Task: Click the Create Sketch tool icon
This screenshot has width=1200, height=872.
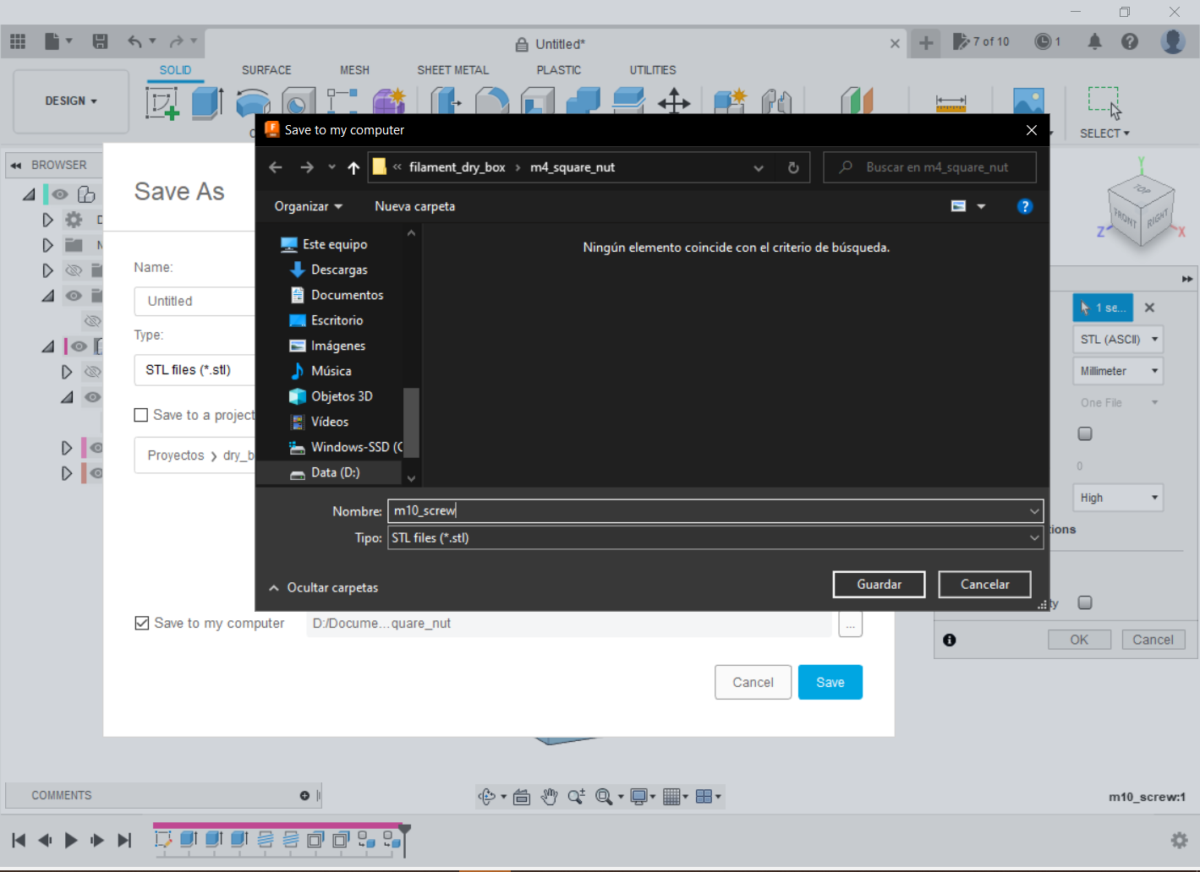Action: point(162,103)
